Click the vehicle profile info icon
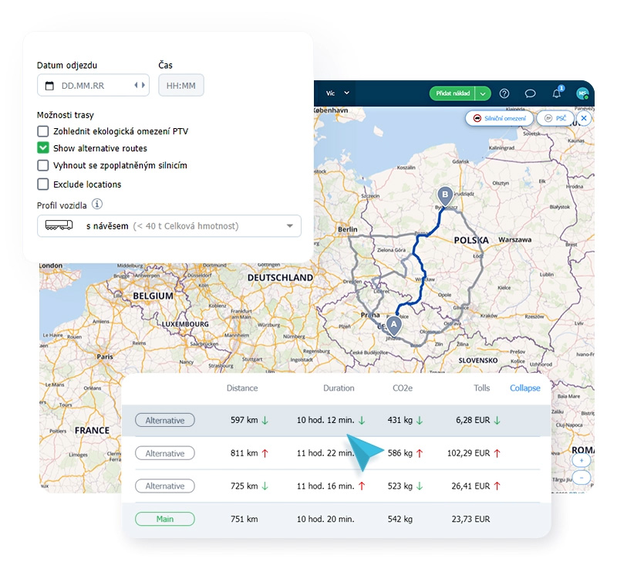The image size is (617, 579). pyautogui.click(x=97, y=204)
